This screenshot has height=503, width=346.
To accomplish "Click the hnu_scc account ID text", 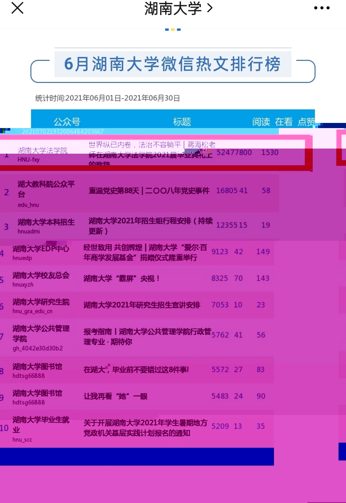I will [x=22, y=440].
